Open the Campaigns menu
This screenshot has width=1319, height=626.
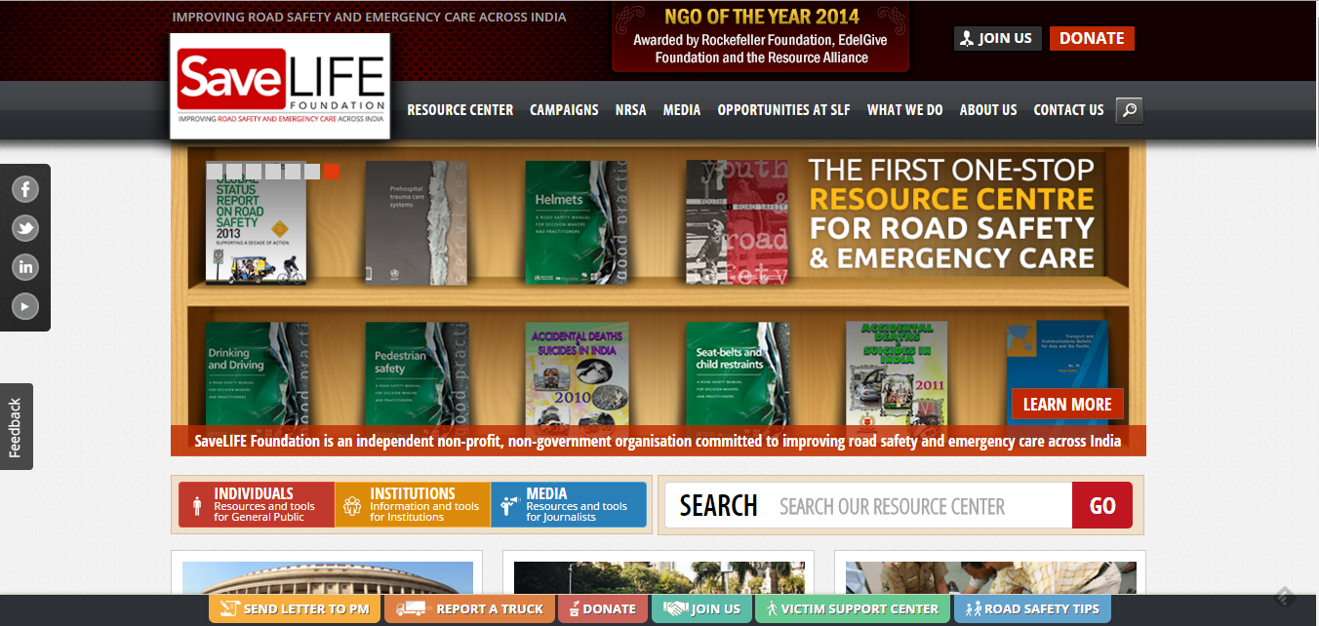coord(564,110)
